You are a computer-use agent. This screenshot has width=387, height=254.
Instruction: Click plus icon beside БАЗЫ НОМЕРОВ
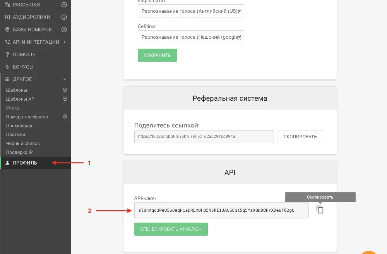[x=64, y=30]
